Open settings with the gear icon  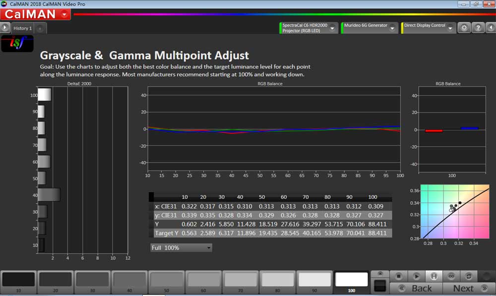(x=464, y=28)
